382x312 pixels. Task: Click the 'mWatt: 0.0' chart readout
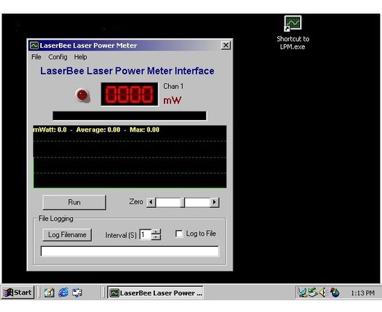click(50, 130)
